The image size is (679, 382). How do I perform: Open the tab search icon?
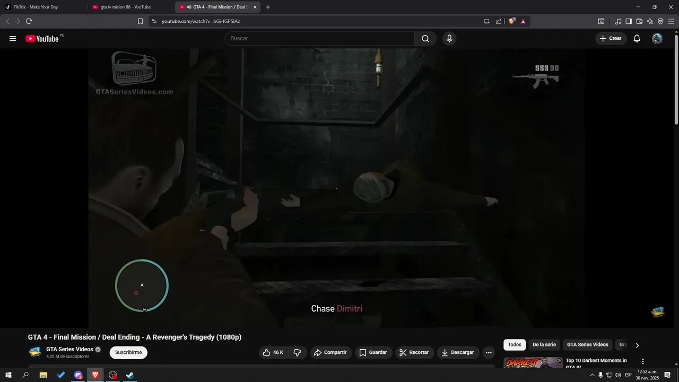point(601,21)
